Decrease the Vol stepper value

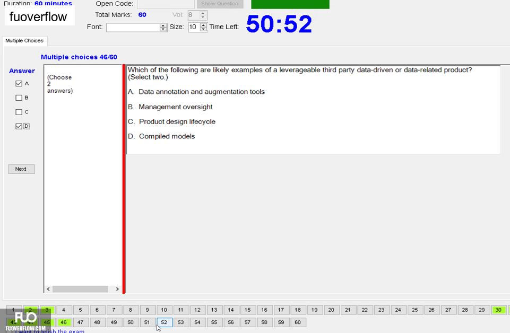[x=203, y=17]
